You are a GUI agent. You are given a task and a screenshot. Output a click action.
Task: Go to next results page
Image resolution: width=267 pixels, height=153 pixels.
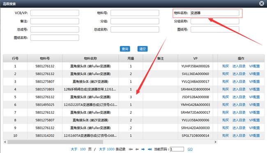coord(143,149)
